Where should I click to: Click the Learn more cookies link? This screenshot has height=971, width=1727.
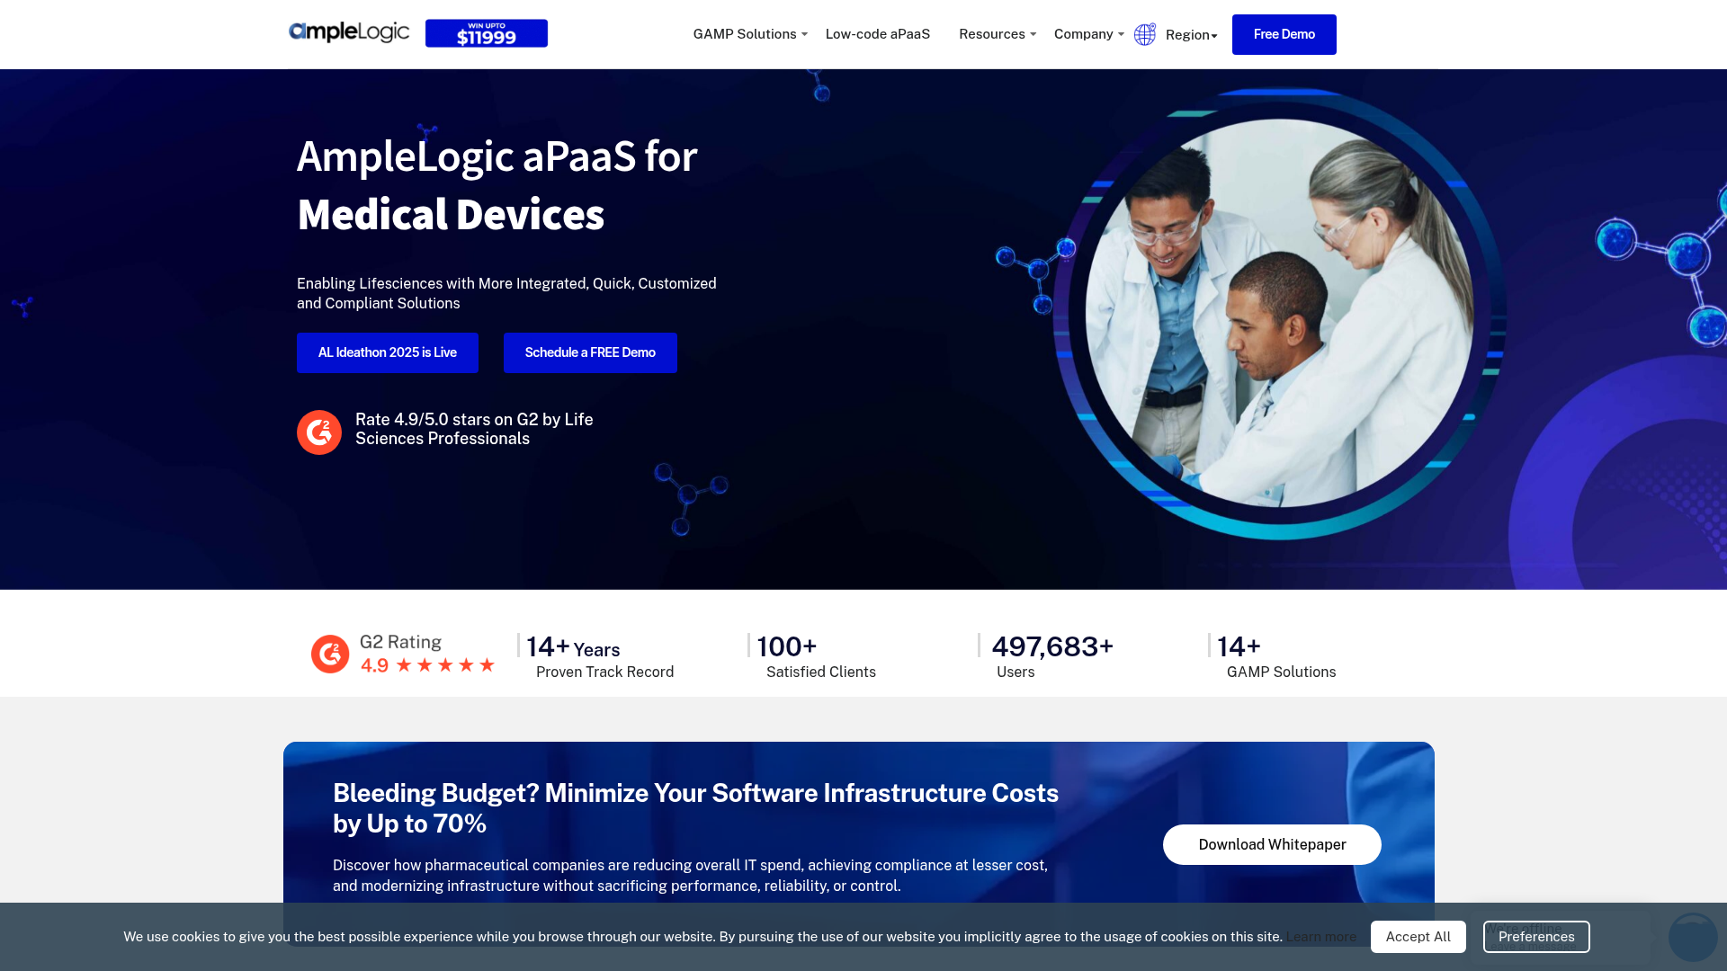1320,936
